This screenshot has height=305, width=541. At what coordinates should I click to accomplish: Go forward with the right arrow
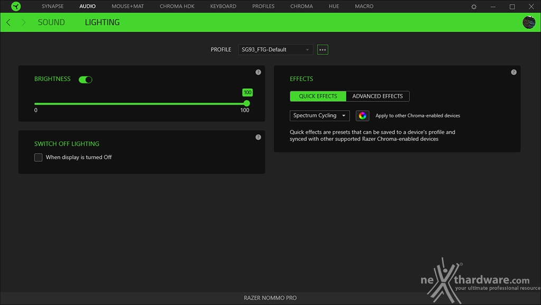[23, 22]
